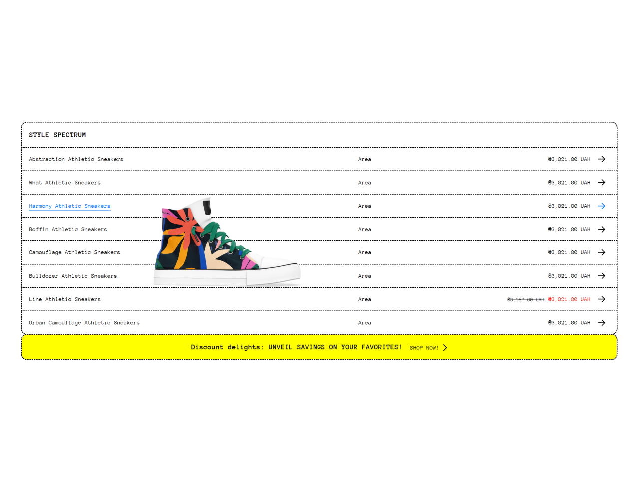Click arrow icon in Abstraction Athletic Sneakers row
This screenshot has width=639, height=479.
[602, 159]
